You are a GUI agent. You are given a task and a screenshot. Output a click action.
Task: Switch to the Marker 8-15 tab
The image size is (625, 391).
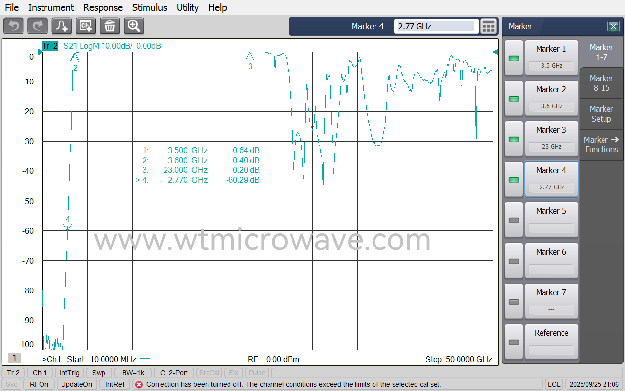tap(601, 83)
